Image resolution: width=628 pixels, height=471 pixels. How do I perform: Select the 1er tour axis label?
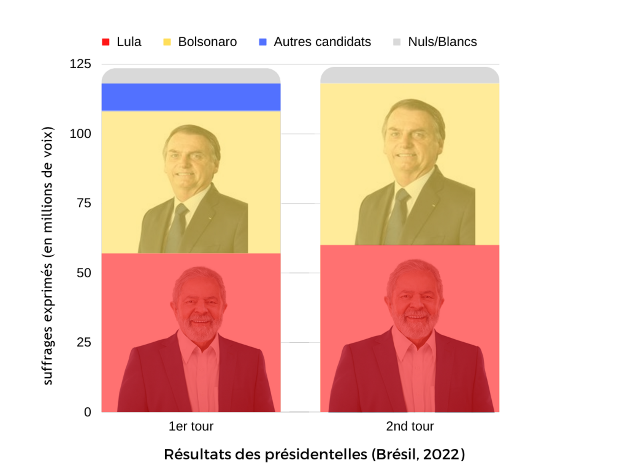(x=191, y=426)
